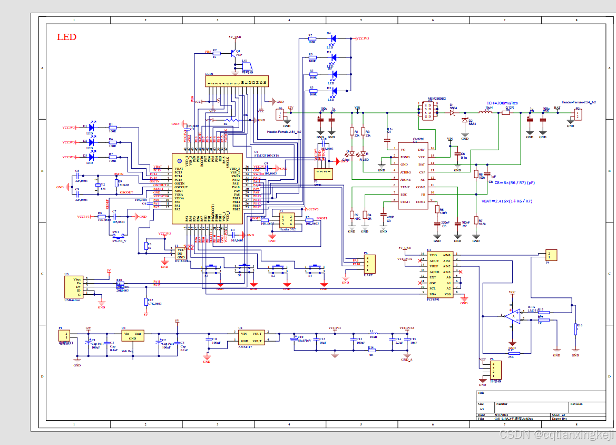Select the 15uH inductor symbol
The width and height of the screenshot is (616, 445).
tap(485, 112)
